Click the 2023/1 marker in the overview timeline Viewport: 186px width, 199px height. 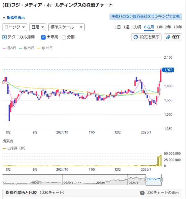point(100,183)
